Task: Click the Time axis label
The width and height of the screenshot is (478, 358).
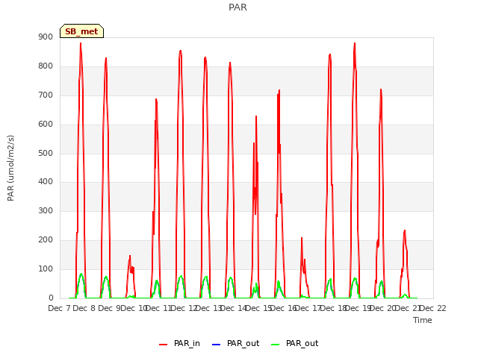Action: pos(423,320)
